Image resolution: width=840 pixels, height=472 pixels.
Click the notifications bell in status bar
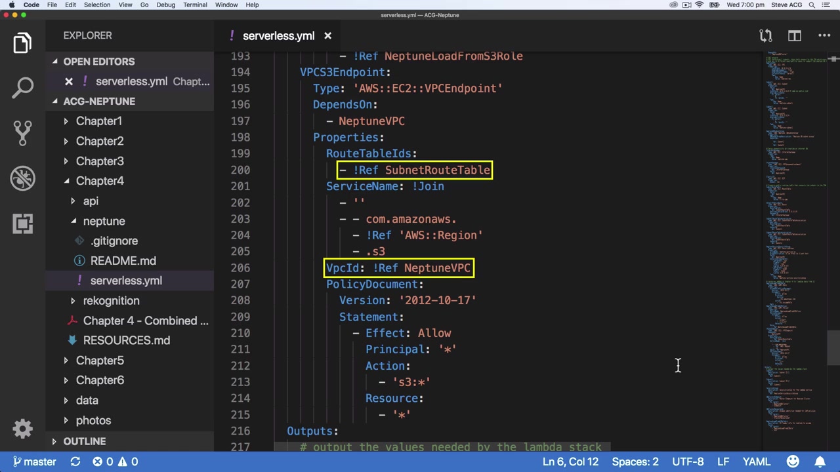pyautogui.click(x=820, y=462)
